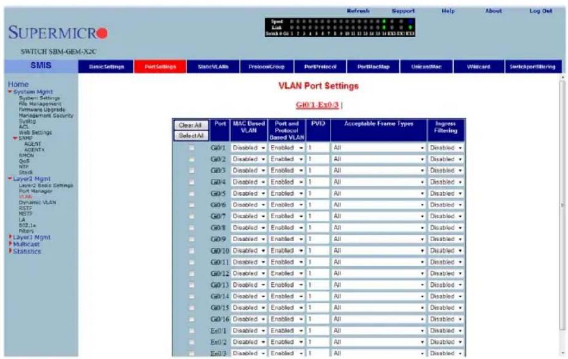Open the BasicSettings tab
The image size is (568, 359).
pyautogui.click(x=106, y=68)
